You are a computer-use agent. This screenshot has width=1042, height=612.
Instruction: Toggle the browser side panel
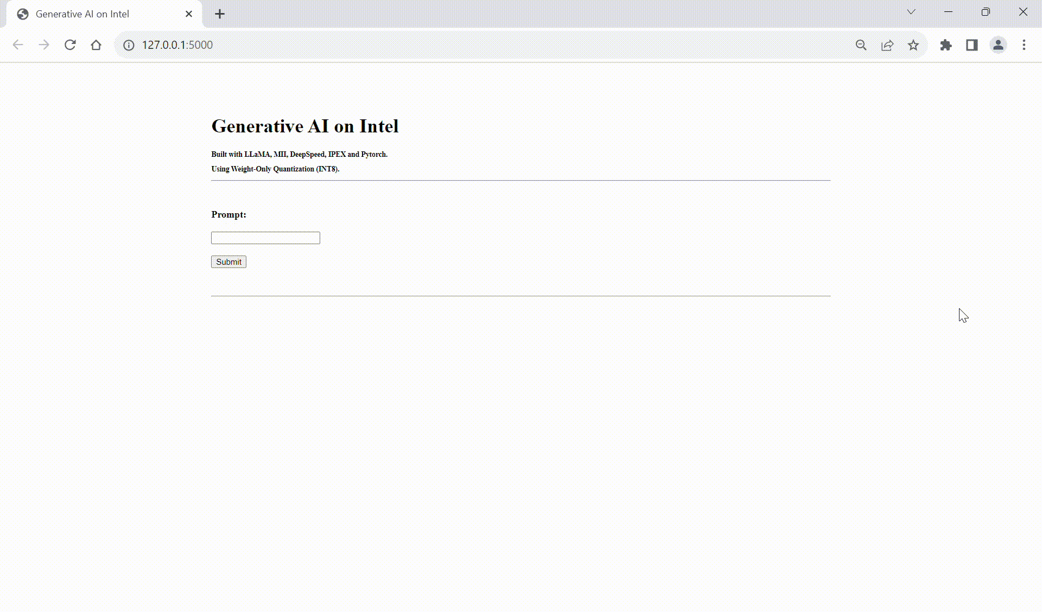click(x=972, y=45)
